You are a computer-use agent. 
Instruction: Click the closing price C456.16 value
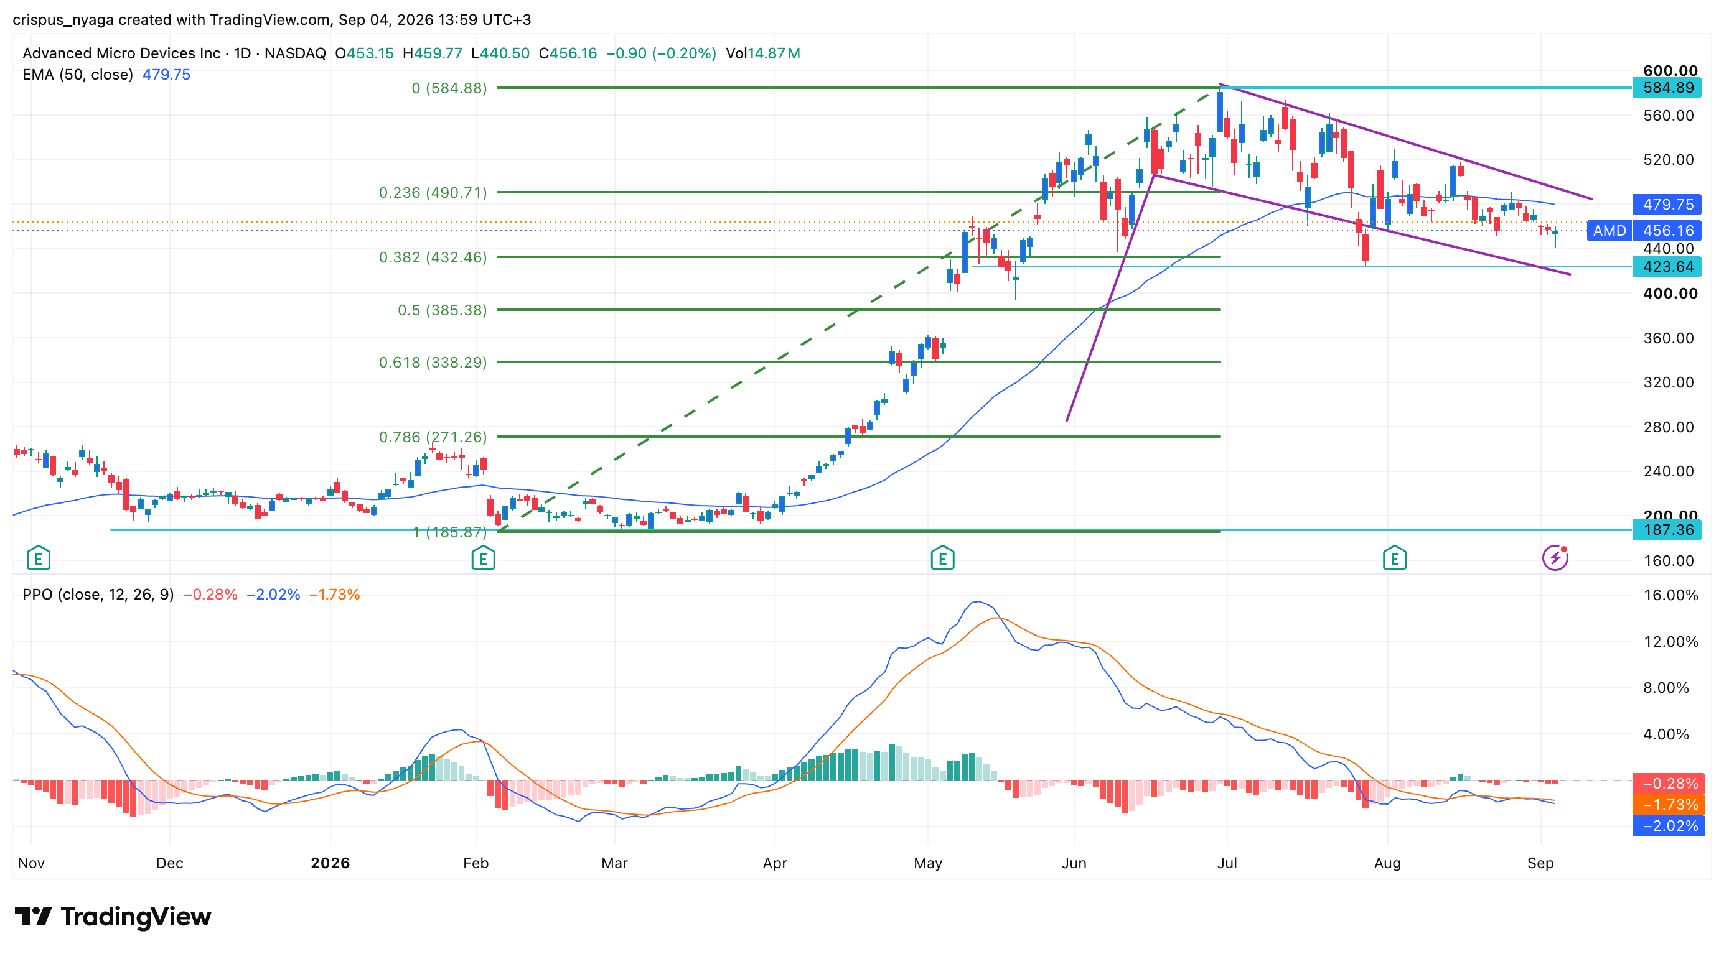click(568, 53)
